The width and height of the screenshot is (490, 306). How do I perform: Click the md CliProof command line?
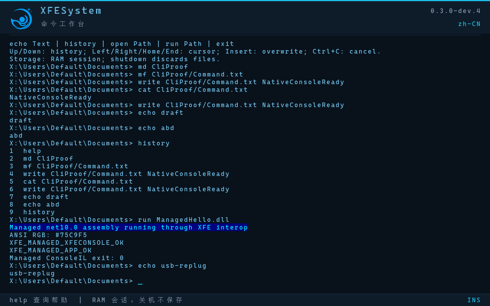click(x=99, y=67)
